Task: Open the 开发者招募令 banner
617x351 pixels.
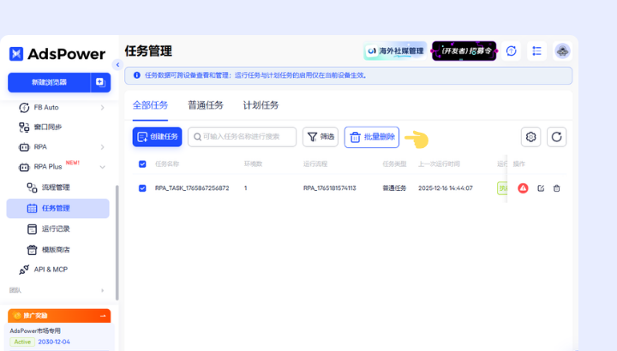Action: tap(464, 51)
